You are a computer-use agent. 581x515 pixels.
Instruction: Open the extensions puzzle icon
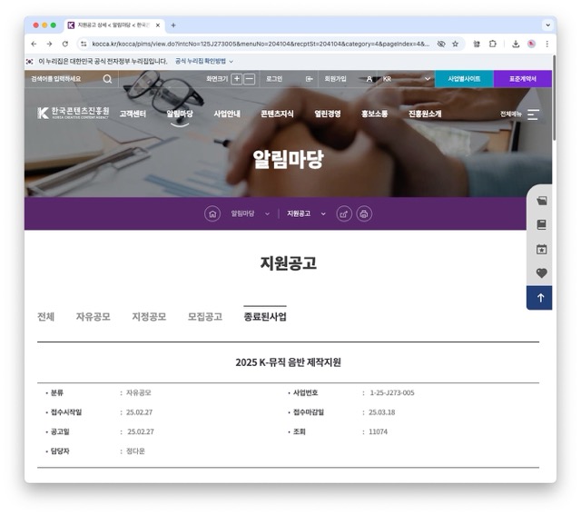click(492, 44)
